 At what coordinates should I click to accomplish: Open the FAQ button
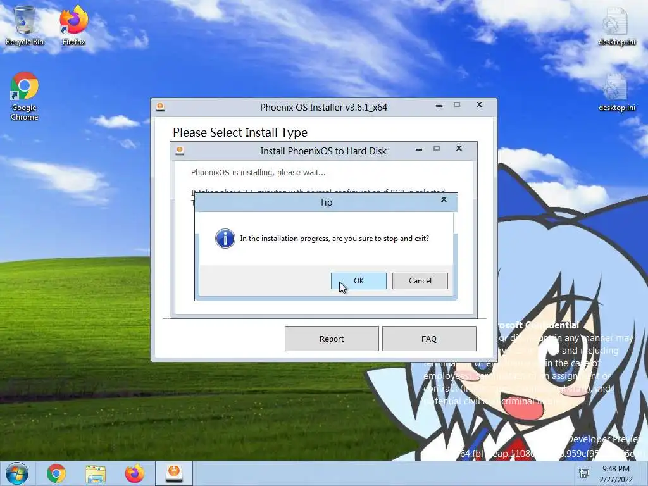tap(429, 339)
